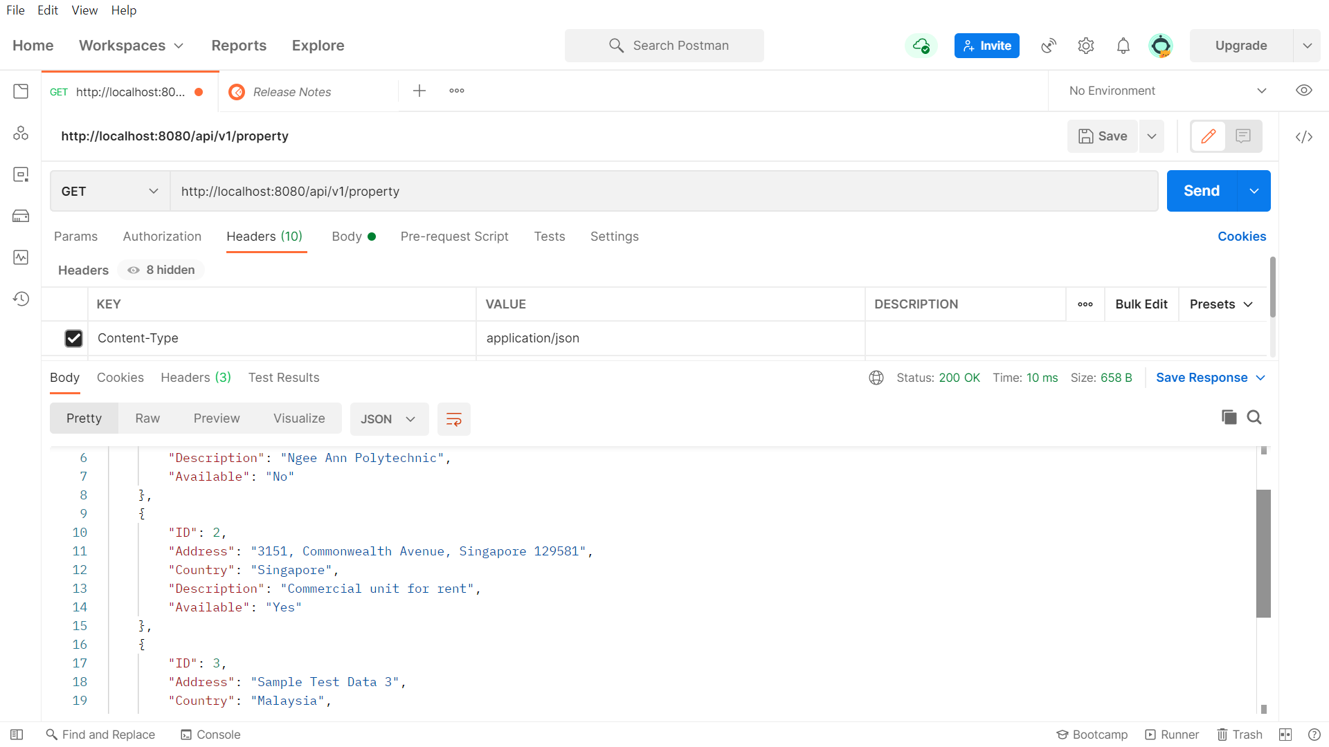Open the Monitors sidebar icon
Viewport: 1329px width, 747px height.
point(21,257)
